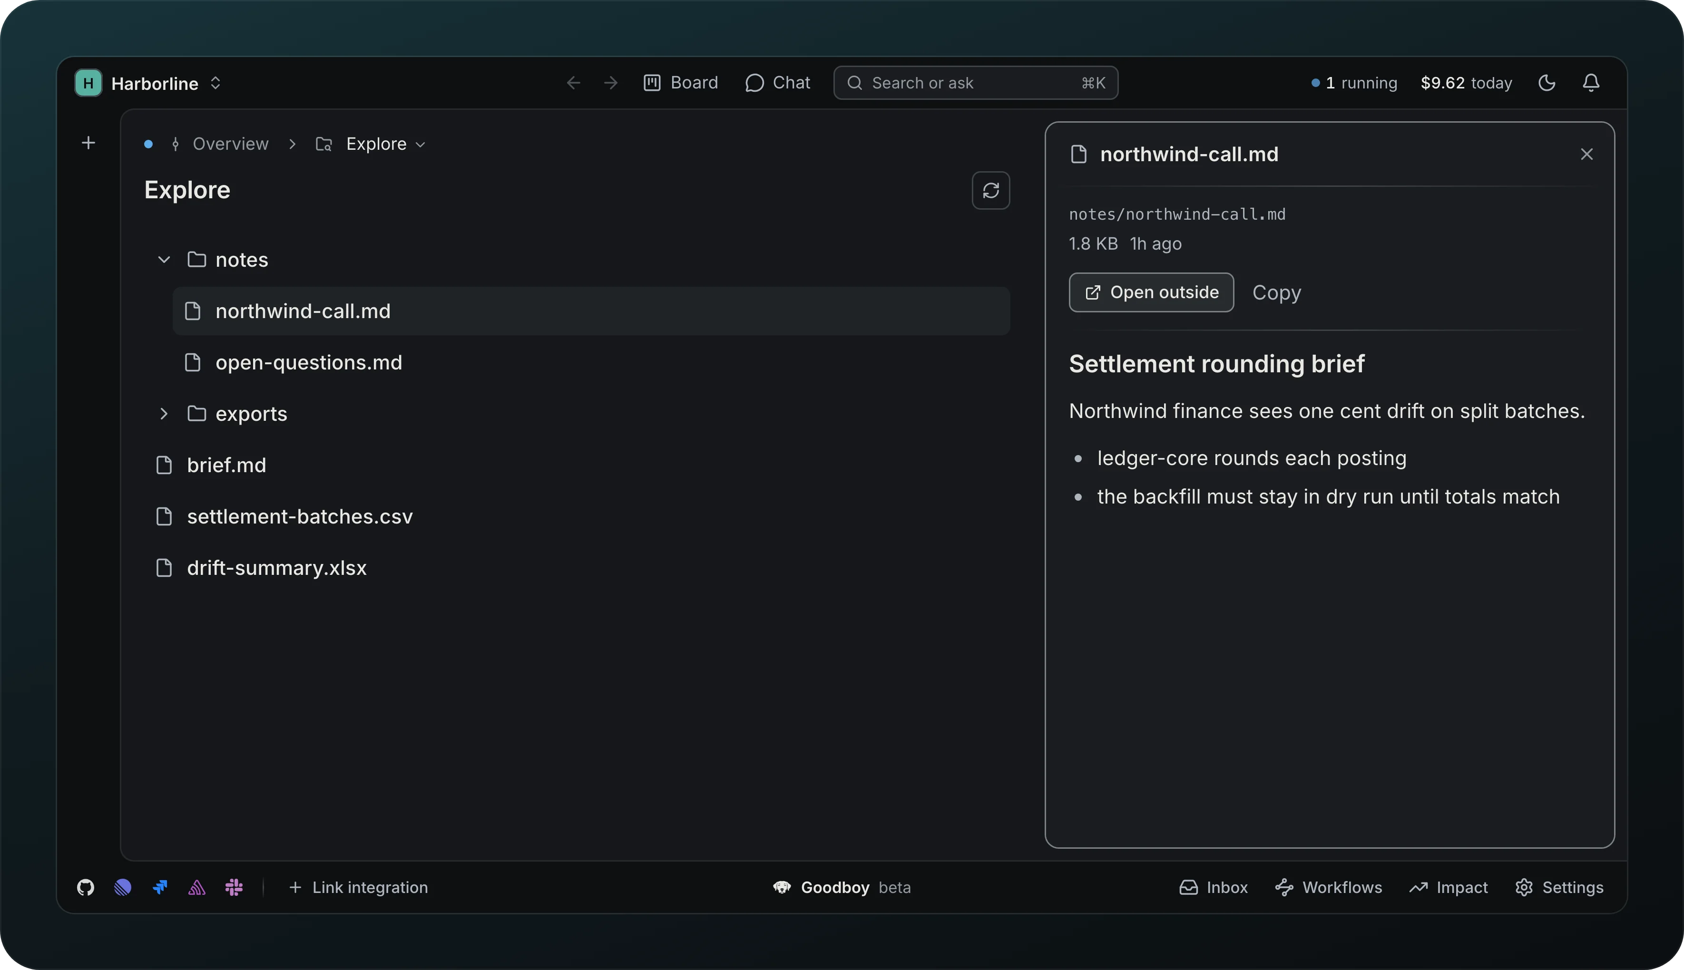1684x970 pixels.
Task: Click the blue dot beside Overview
Action: 148,144
